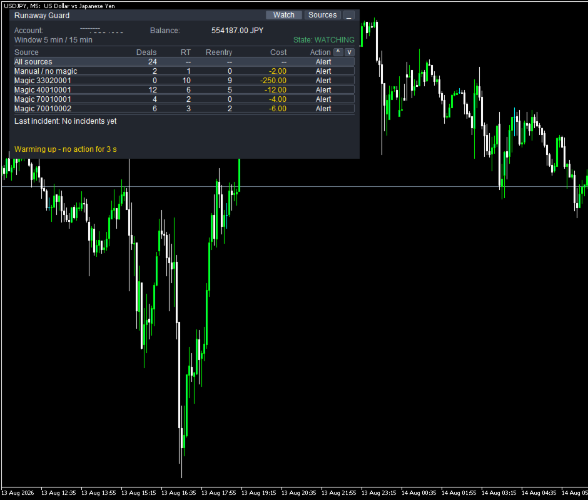
Task: Click the -2.00 cost value
Action: [278, 71]
